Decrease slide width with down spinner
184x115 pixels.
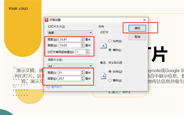pyautogui.click(x=82, y=40)
